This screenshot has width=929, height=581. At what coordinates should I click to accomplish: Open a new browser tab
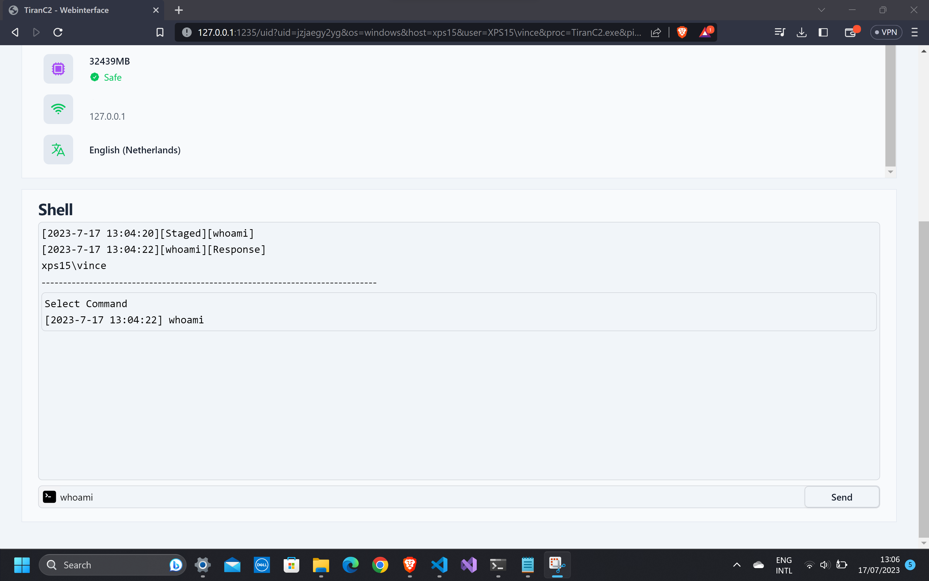(x=179, y=10)
